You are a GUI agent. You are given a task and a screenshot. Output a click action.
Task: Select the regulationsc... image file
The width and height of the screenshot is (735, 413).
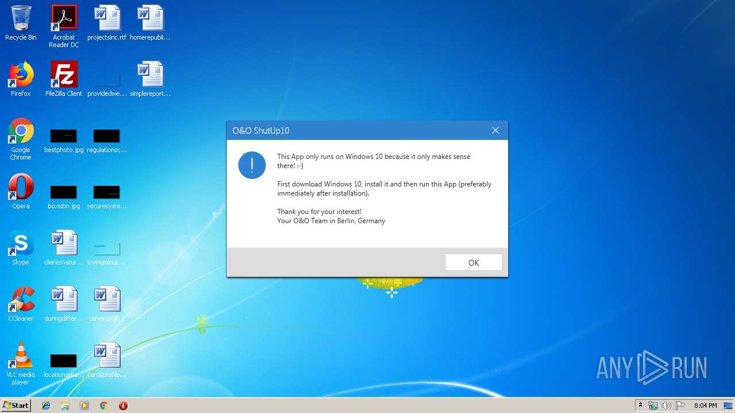107,141
